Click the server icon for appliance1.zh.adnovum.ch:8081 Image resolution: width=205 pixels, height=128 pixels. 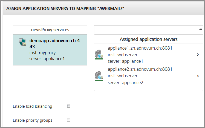(x=99, y=55)
